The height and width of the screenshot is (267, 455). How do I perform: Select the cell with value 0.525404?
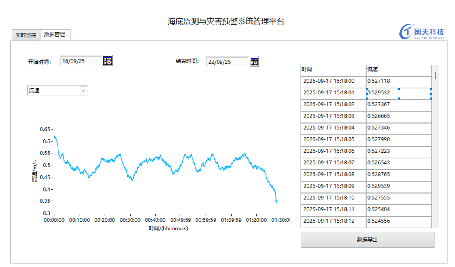pyautogui.click(x=398, y=209)
